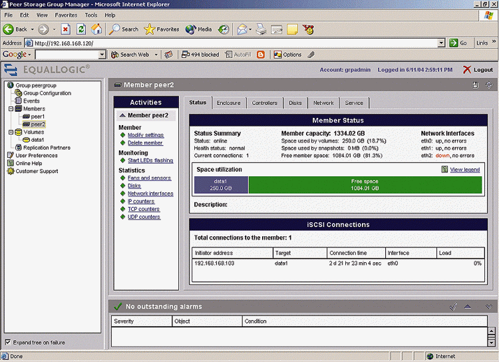Open the Media toolbar button
The height and width of the screenshot is (362, 499).
tap(198, 29)
